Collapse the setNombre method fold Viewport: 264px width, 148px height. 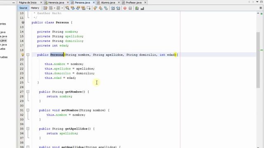[x=28, y=110]
